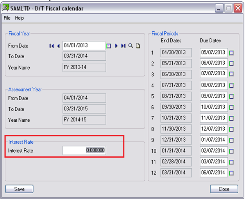Edit due date 06/07/2014 for period 12
Viewport: 245px width, 200px height.
coord(214,173)
